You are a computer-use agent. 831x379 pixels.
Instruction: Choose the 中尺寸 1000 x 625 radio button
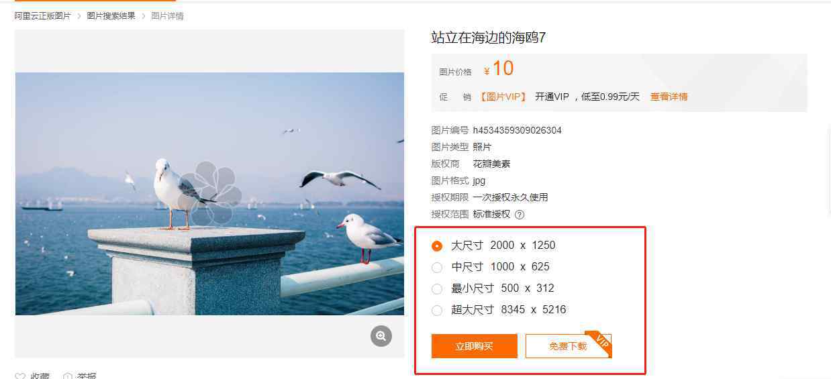(x=437, y=267)
